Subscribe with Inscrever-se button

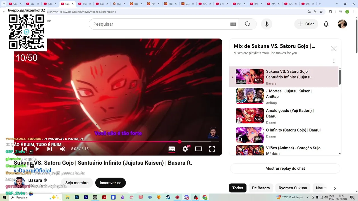point(110,183)
